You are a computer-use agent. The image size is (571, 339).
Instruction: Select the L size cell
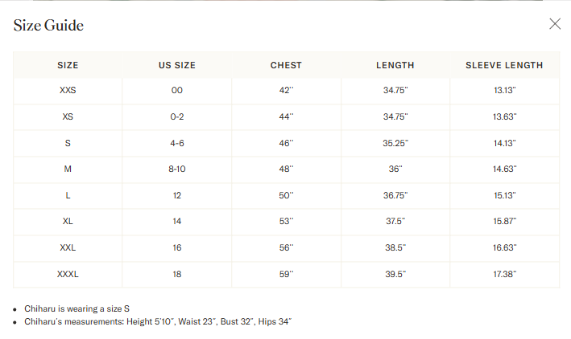pyautogui.click(x=68, y=195)
